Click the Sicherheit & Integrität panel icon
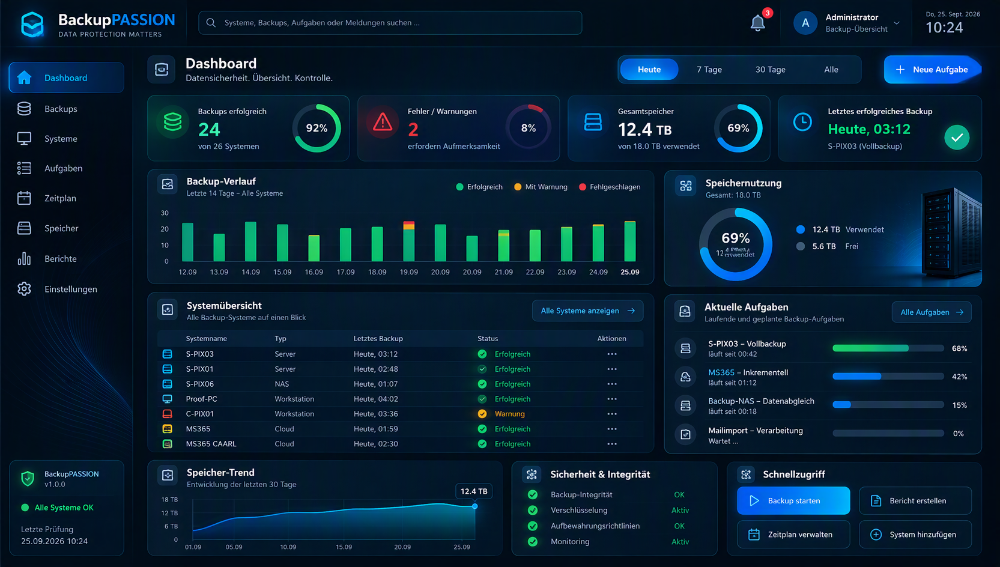The height and width of the screenshot is (567, 1000). (x=532, y=475)
